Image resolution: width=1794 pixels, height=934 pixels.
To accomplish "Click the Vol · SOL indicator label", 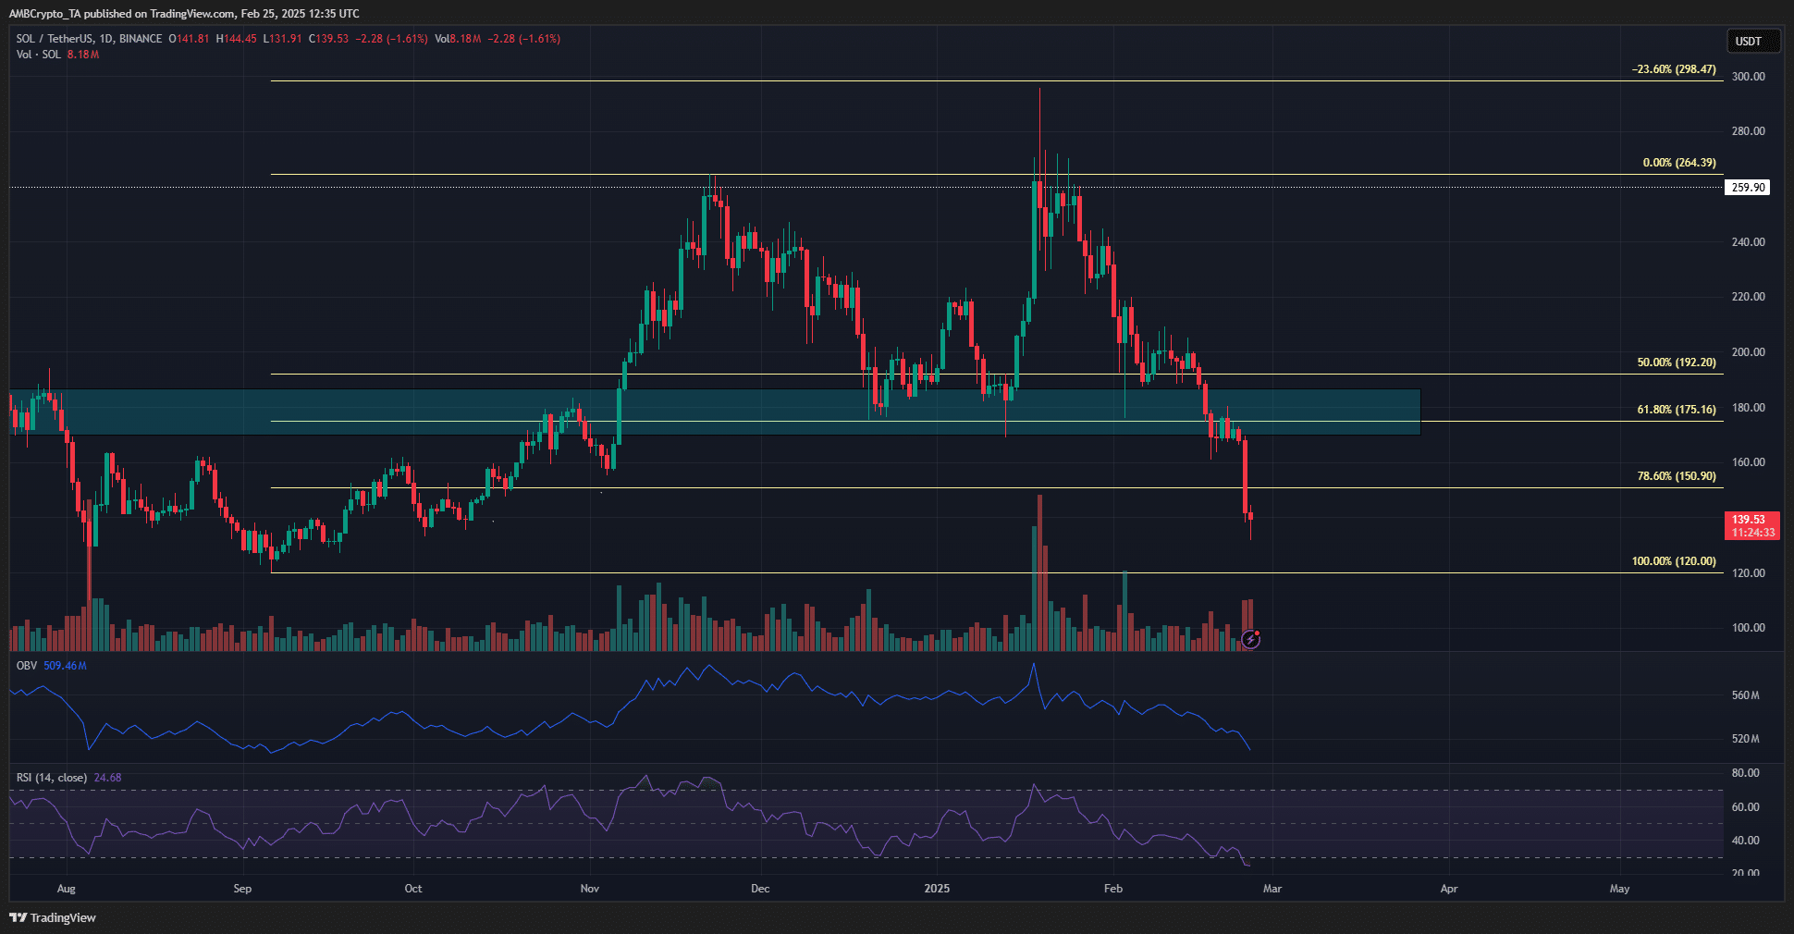I will 38,55.
